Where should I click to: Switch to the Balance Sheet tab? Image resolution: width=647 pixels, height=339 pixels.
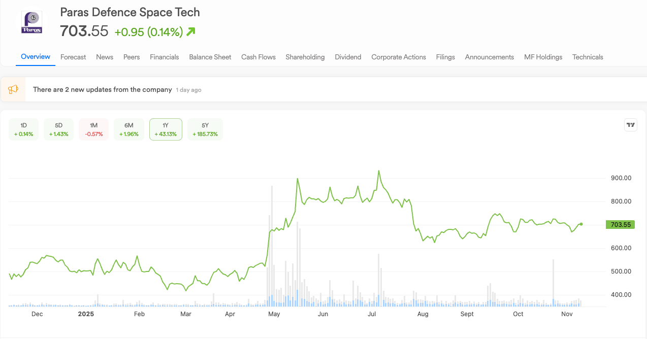pyautogui.click(x=210, y=57)
